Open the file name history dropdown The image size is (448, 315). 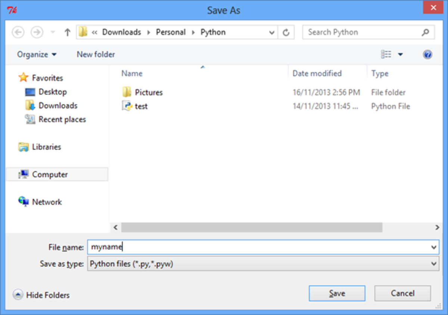pos(433,247)
